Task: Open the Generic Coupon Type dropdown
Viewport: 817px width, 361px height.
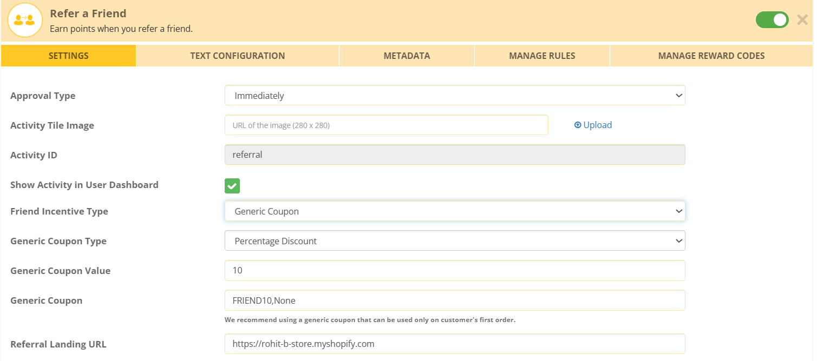Action: [455, 241]
